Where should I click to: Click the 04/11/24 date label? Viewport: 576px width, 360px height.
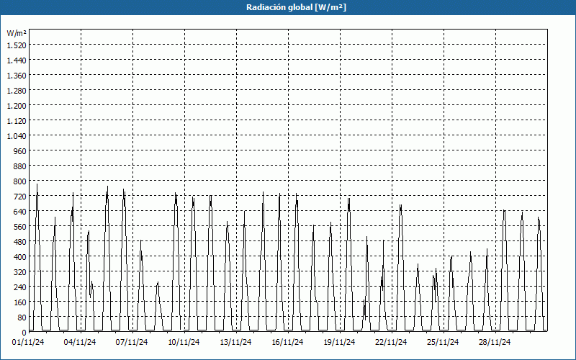(x=80, y=343)
